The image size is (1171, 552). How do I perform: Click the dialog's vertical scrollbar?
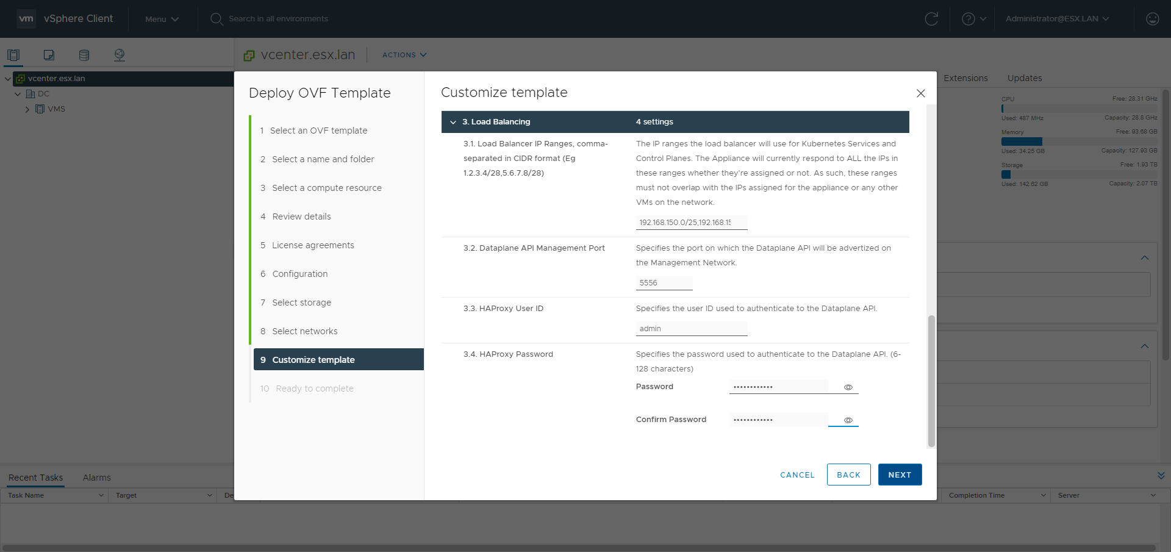tap(931, 381)
